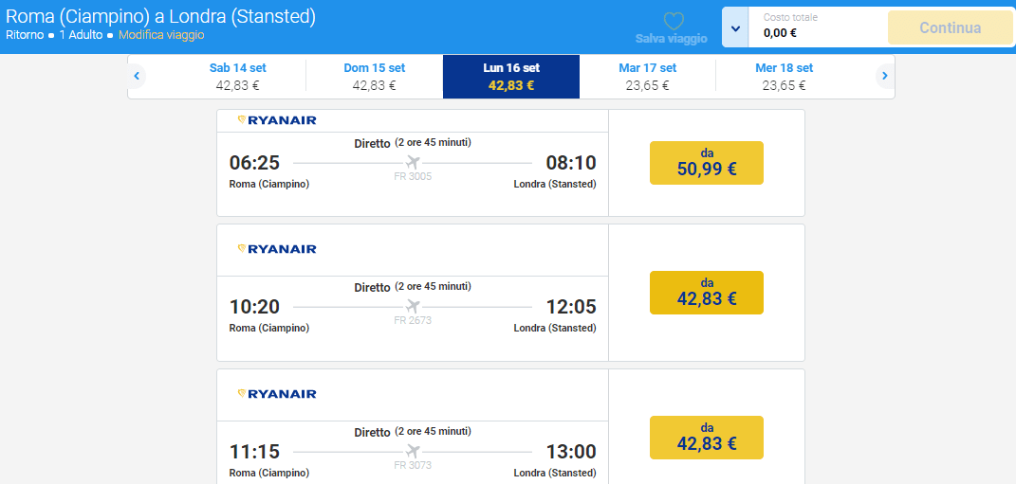This screenshot has height=484, width=1016.
Task: Click the previous dates arrow
Action: 138,76
